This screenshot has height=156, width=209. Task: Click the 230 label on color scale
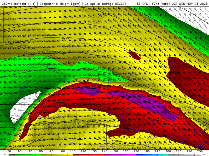coord(200,151)
